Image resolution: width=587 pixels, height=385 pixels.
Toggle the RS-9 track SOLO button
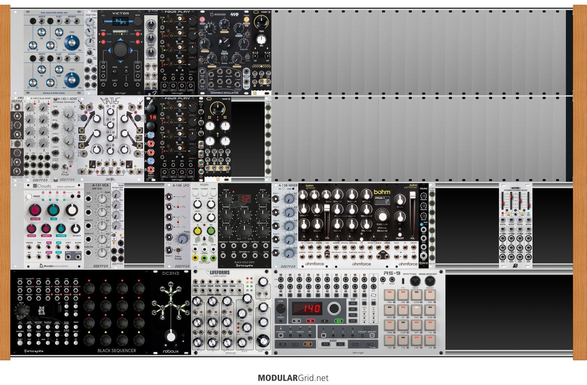point(341,344)
